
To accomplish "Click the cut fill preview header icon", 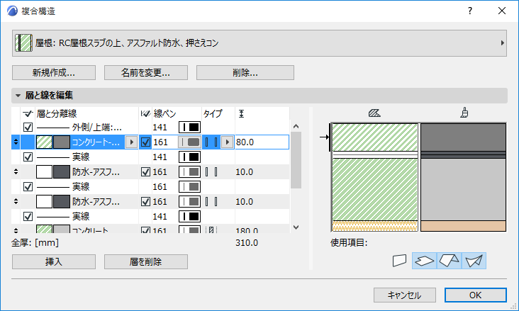I will pyautogui.click(x=374, y=113).
